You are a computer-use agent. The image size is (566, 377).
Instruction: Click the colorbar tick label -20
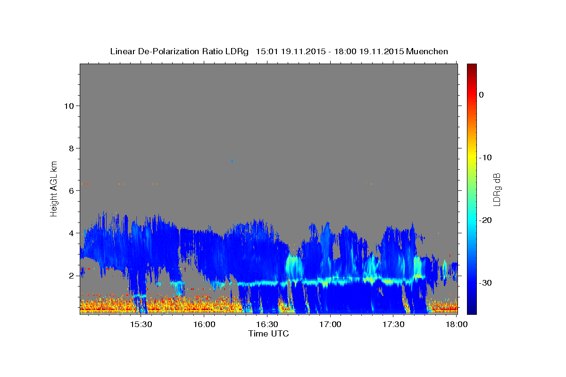[x=486, y=220]
